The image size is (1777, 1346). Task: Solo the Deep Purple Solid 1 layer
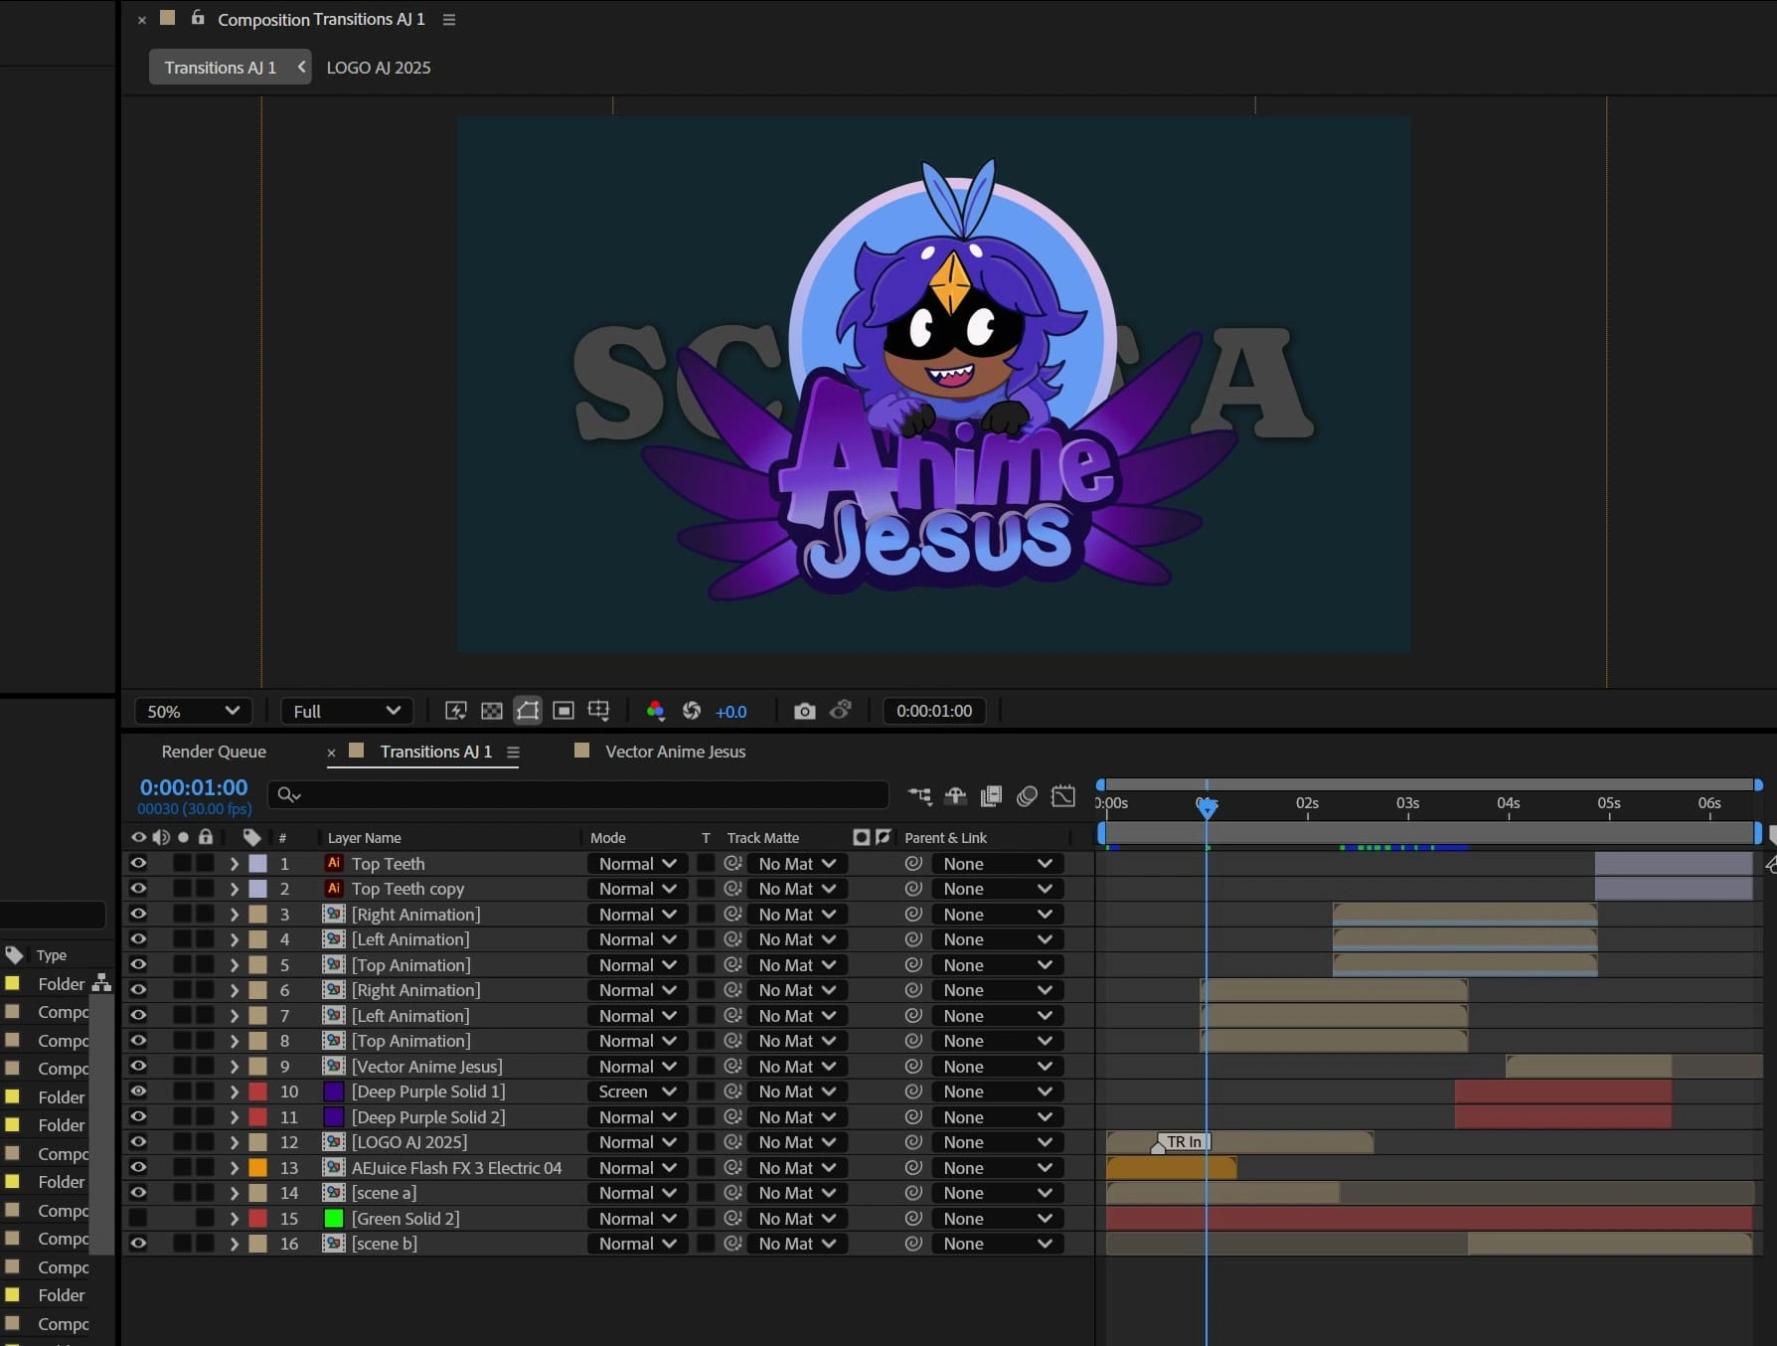point(182,1091)
